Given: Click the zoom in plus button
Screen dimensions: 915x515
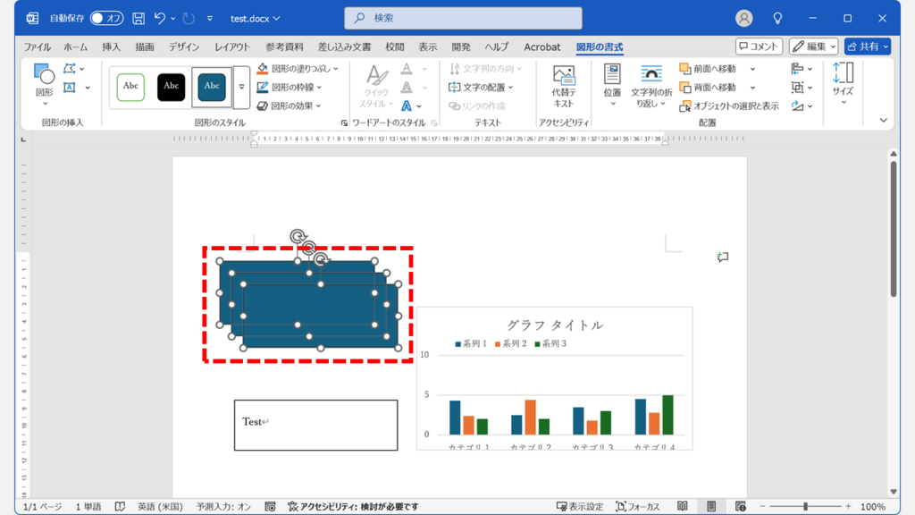Looking at the screenshot, I should (x=848, y=506).
